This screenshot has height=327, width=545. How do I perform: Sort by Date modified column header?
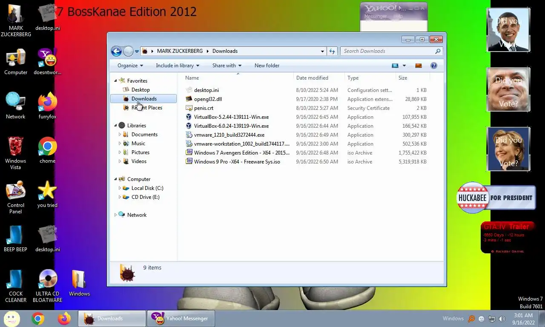pos(319,78)
